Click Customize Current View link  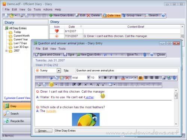[x=17, y=98]
